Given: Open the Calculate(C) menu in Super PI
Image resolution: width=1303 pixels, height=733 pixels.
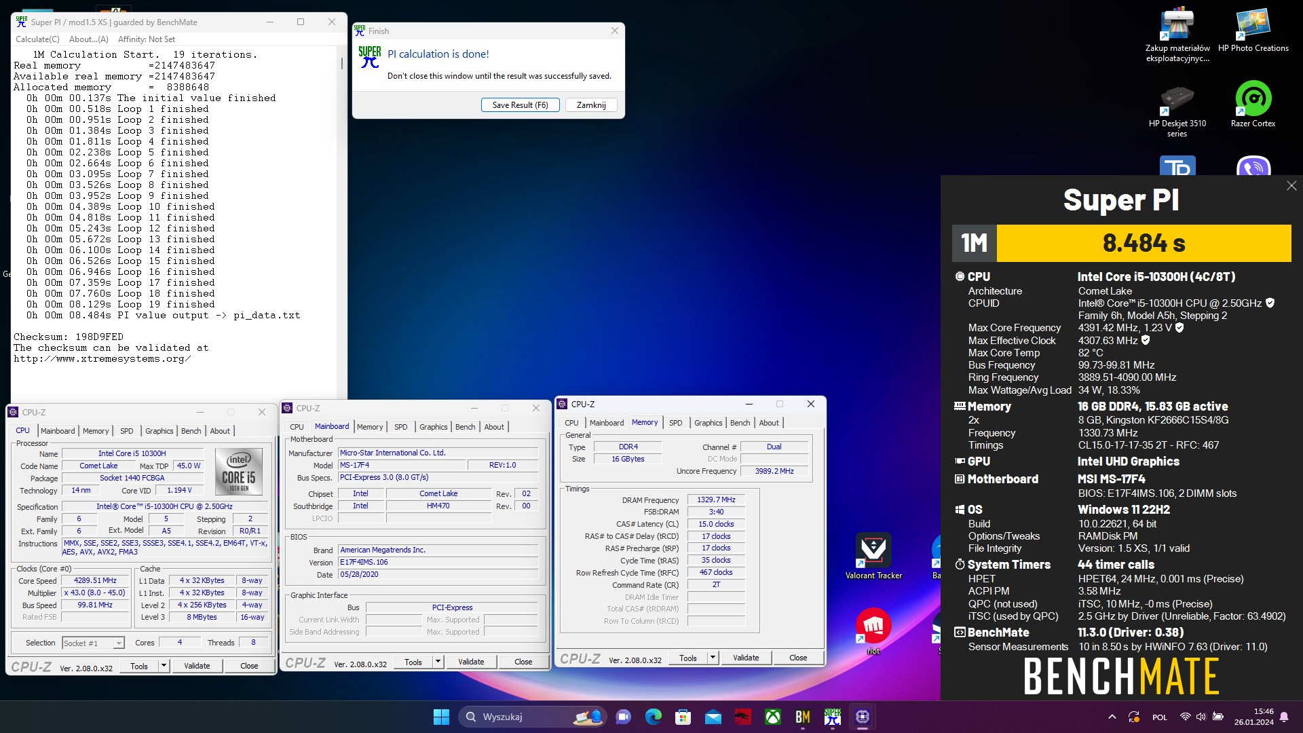Looking at the screenshot, I should coord(38,39).
